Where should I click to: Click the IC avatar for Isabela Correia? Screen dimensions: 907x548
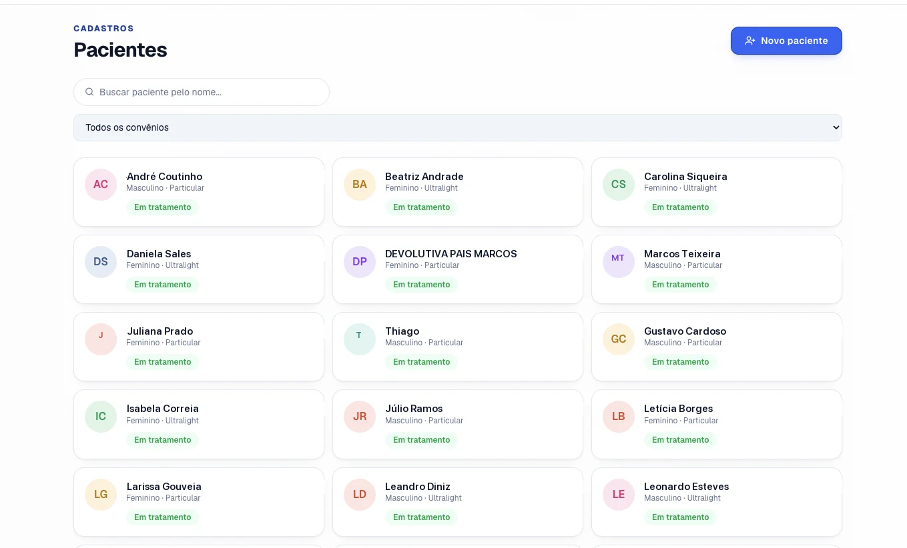101,417
